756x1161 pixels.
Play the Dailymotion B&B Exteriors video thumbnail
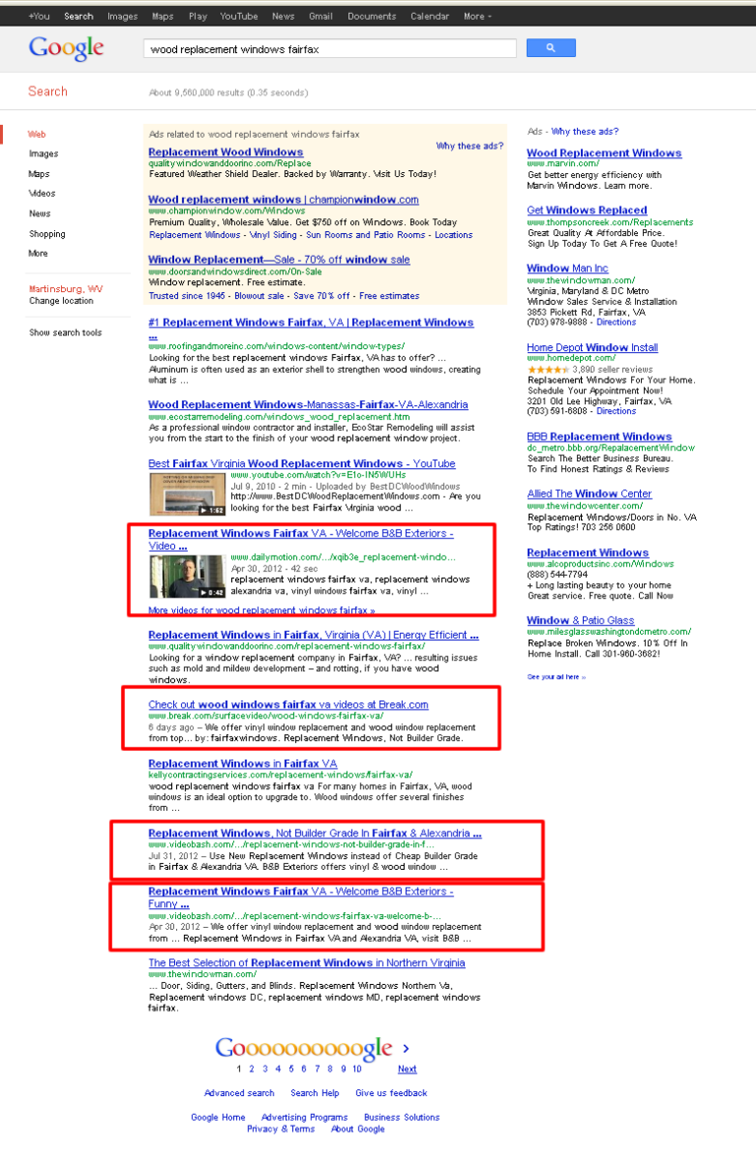pyautogui.click(x=187, y=576)
